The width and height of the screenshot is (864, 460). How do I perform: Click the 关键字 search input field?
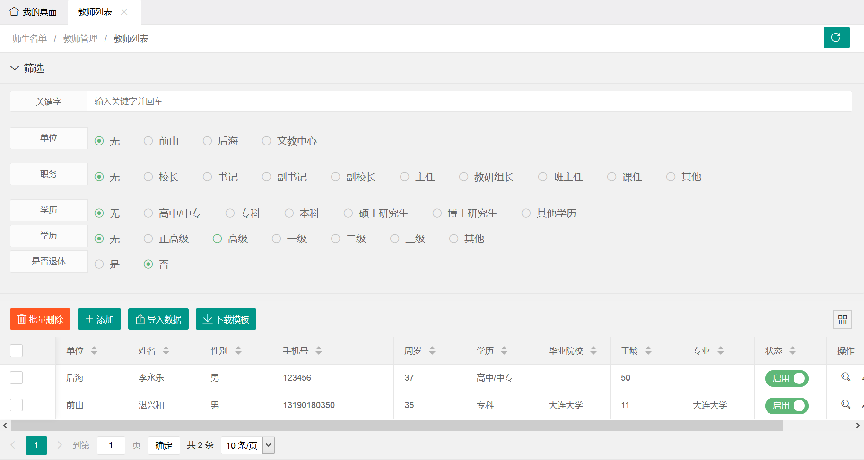pos(469,102)
